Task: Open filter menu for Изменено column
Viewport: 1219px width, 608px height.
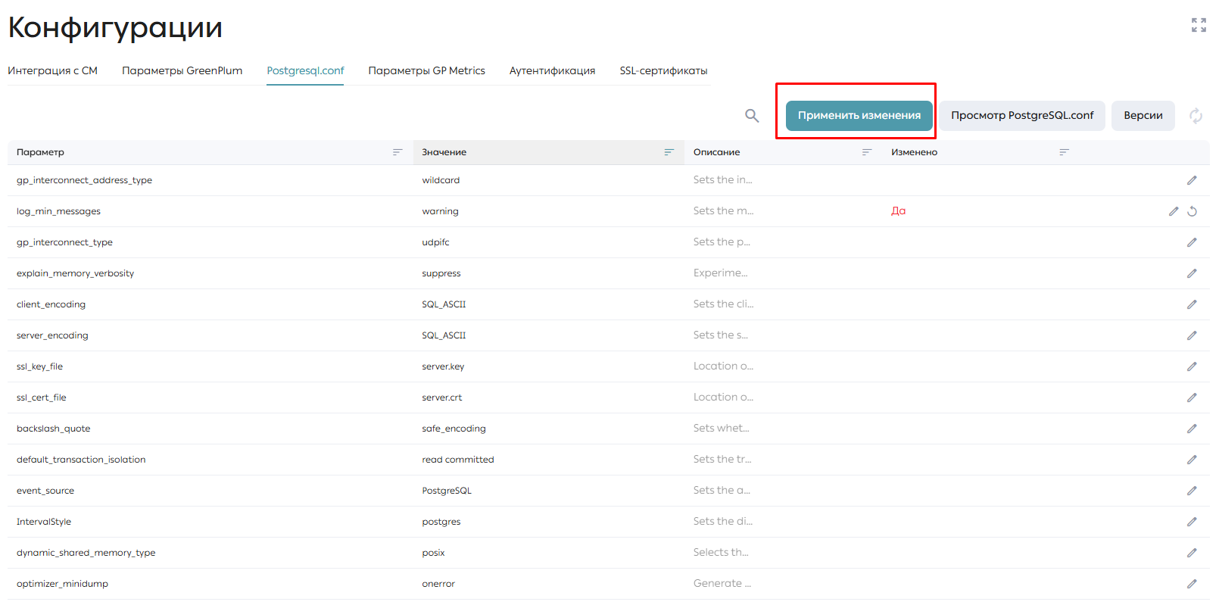Action: [1064, 152]
